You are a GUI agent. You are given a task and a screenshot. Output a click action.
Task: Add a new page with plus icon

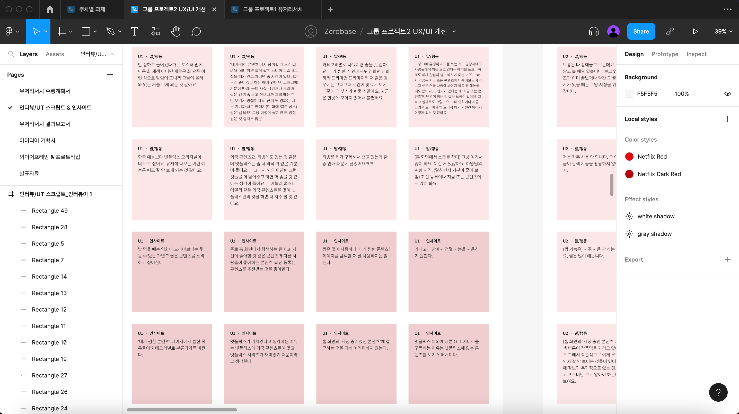[110, 75]
